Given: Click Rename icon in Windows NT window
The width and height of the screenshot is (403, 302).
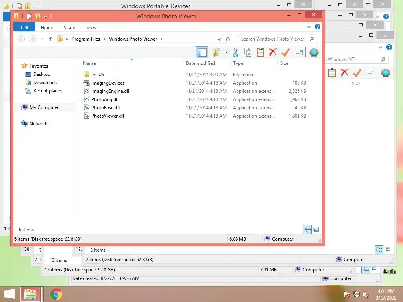Looking at the screenshot, I should (x=370, y=73).
